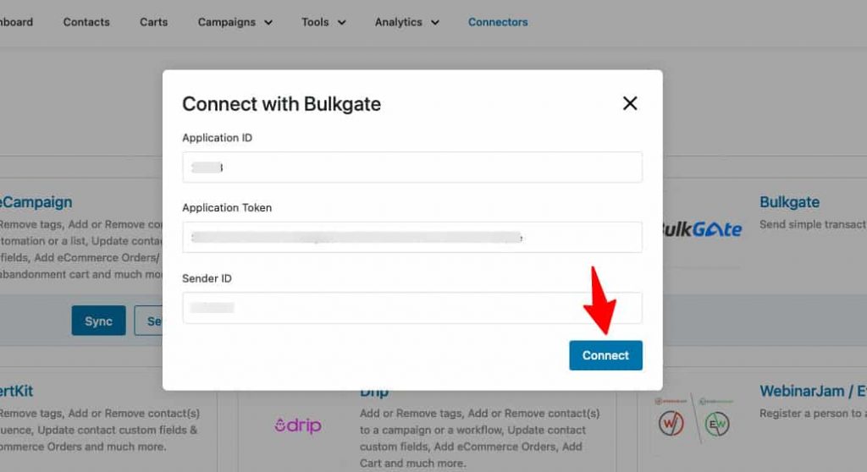Focus the Application Token field
Screen dimensions: 867x472
pyautogui.click(x=412, y=237)
